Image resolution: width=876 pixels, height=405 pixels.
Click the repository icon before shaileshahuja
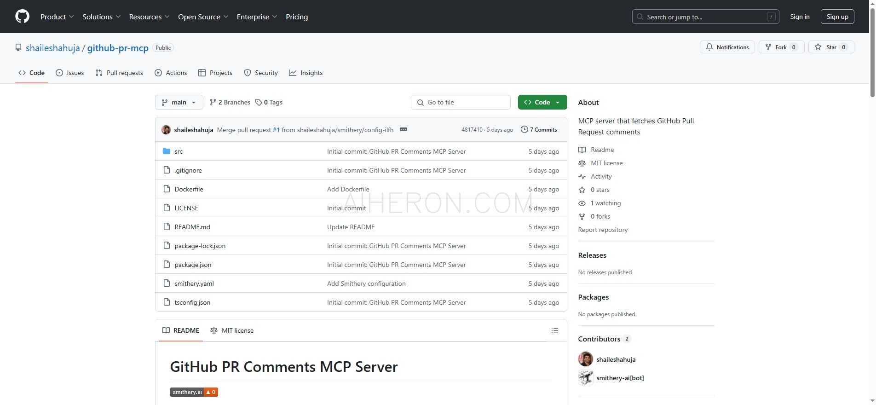pos(18,47)
